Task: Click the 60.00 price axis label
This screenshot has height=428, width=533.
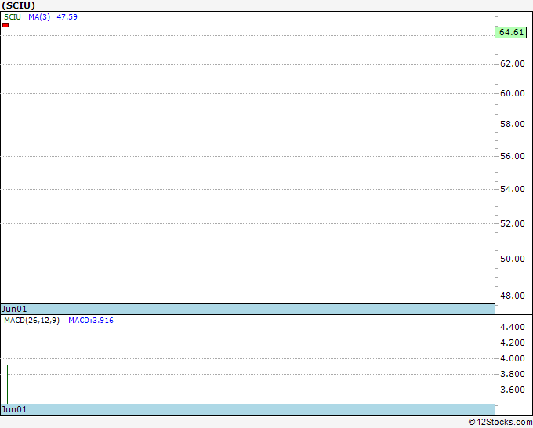Action: tap(513, 93)
